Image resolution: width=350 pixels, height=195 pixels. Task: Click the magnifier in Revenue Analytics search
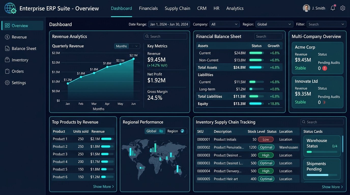[147, 37]
